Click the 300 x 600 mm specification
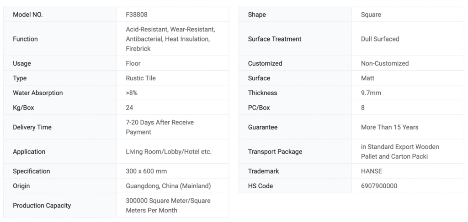Viewport: 468px width, 222px height. click(146, 171)
